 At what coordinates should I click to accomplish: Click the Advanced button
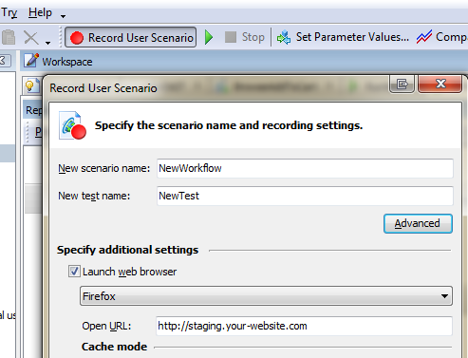pyautogui.click(x=418, y=223)
